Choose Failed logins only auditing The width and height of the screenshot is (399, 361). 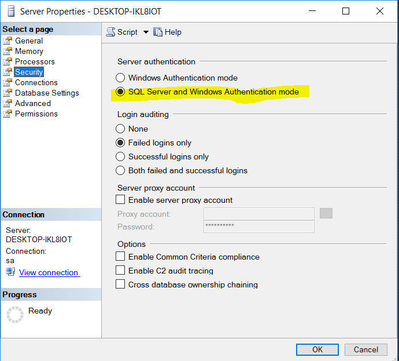click(120, 143)
